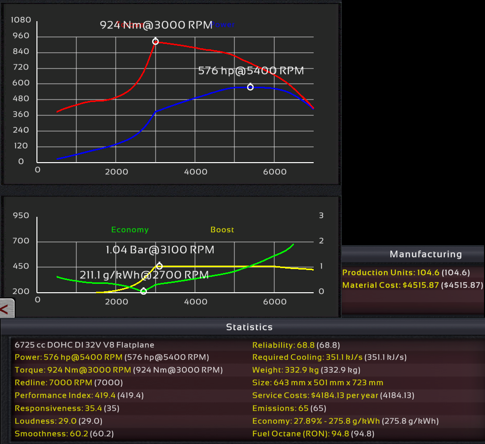This screenshot has width=485, height=444.
Task: Click the peak boost marker on yellow curve
Action: (159, 266)
